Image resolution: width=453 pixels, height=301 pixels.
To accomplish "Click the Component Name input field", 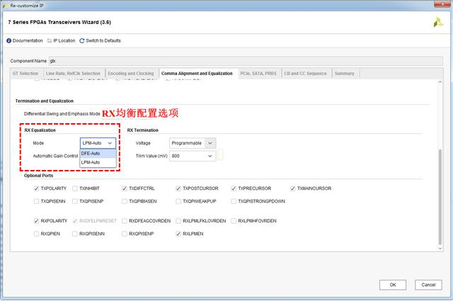I will pyautogui.click(x=246, y=61).
